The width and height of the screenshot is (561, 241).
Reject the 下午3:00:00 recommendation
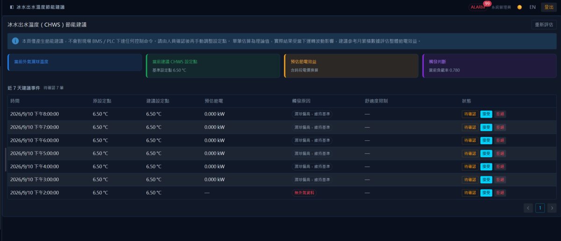[x=500, y=180]
